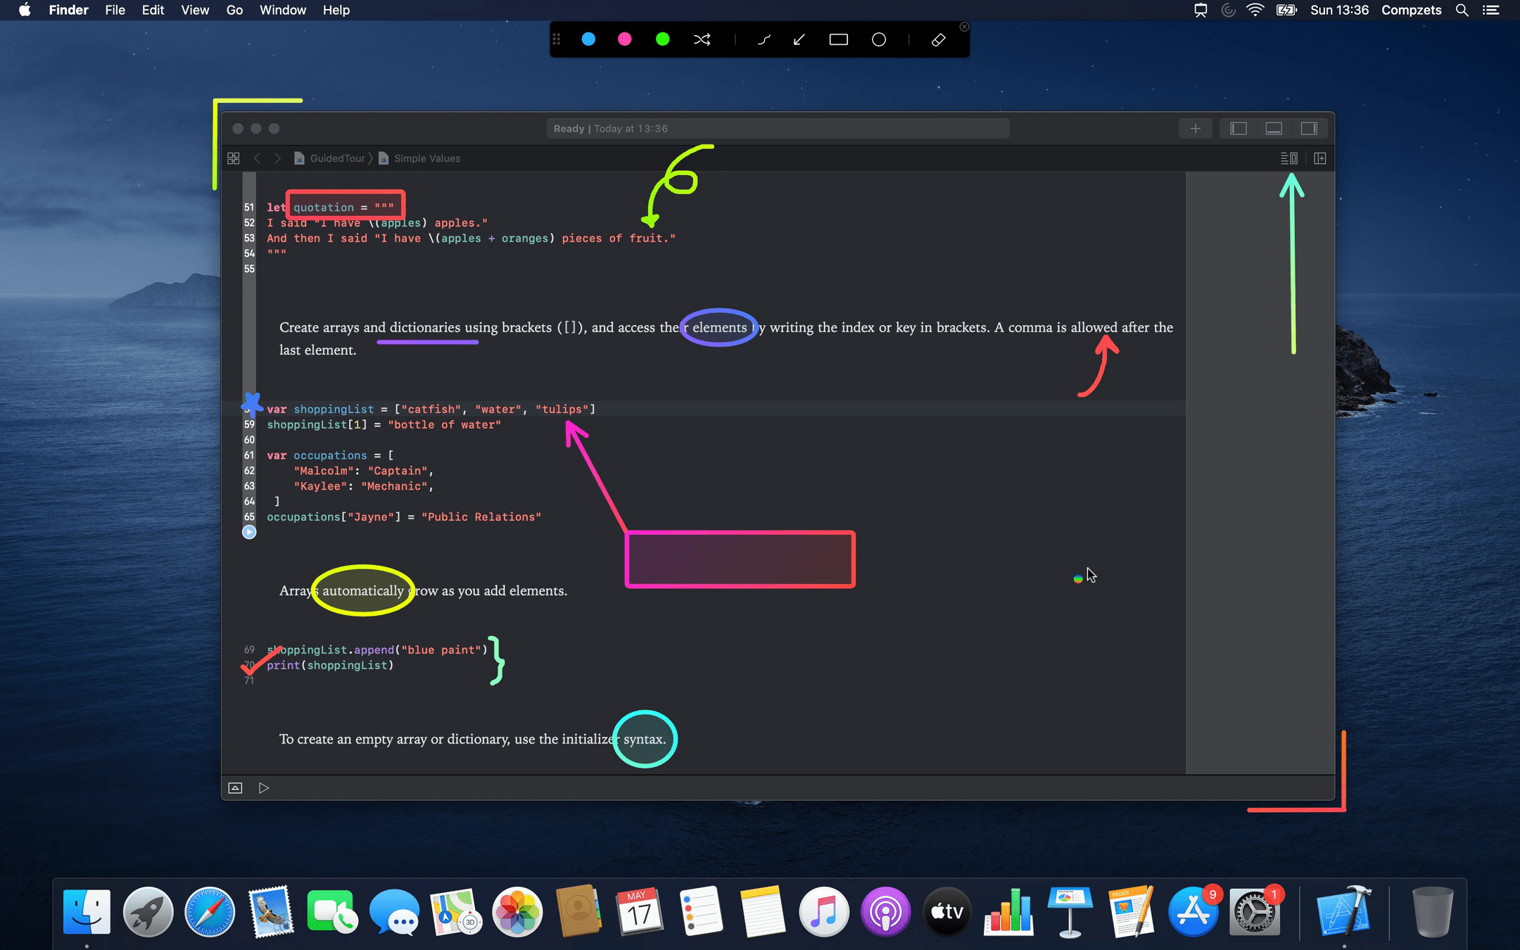This screenshot has height=950, width=1520.
Task: Select the rectangle shape tool
Action: (x=838, y=40)
